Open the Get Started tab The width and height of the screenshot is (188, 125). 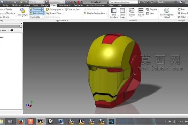pos(79,5)
